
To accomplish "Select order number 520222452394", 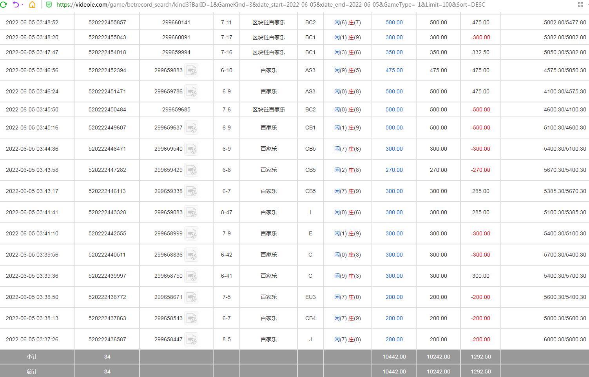I will point(107,70).
